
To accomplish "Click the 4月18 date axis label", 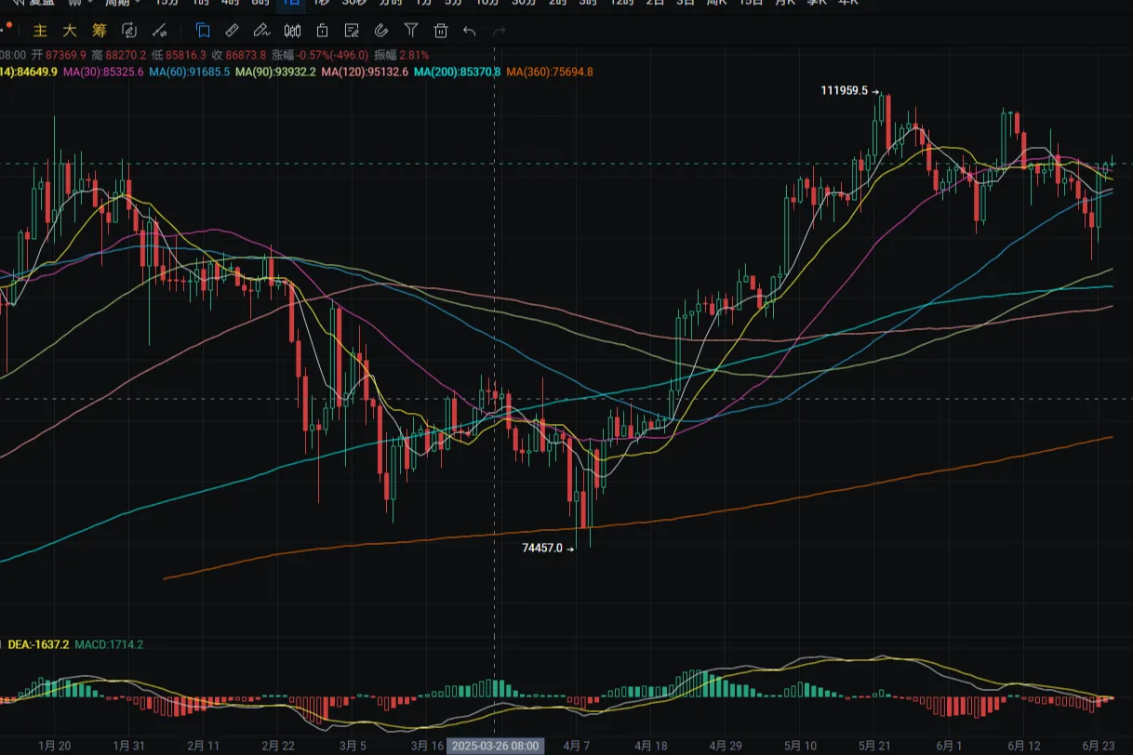I will tap(651, 746).
